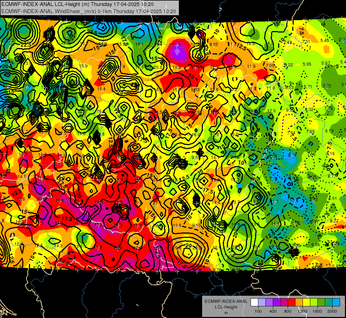346x318 pixels.
Task: Click the 5.61 wind shear value
Action: 333,199
